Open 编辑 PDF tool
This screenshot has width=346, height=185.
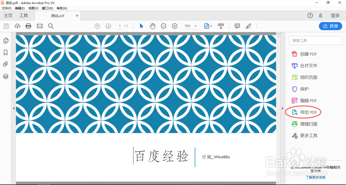click(304, 100)
